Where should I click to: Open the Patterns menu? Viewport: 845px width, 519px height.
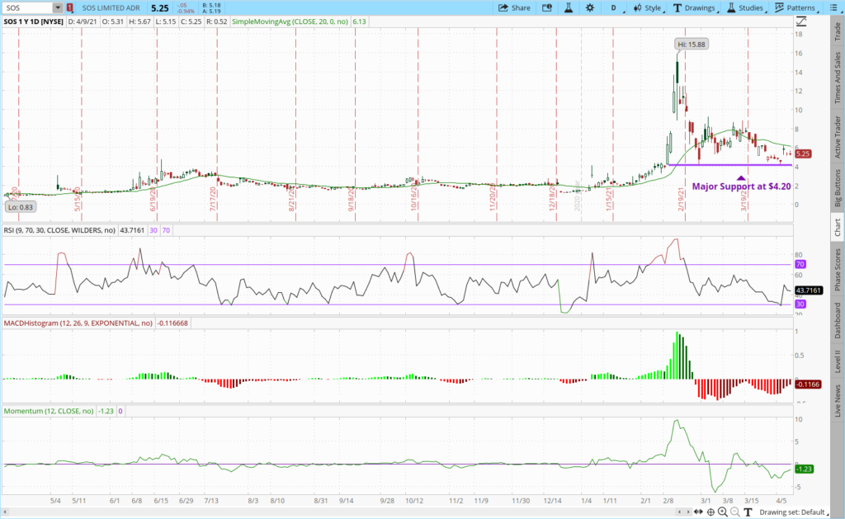click(796, 8)
